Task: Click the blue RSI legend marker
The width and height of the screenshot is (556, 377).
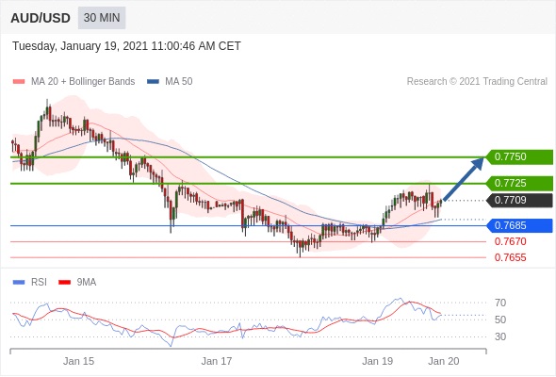Action: 19,283
